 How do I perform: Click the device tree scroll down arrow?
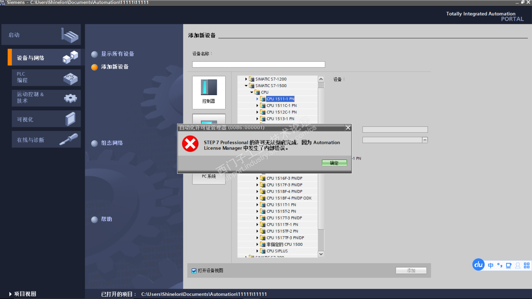coord(321,254)
